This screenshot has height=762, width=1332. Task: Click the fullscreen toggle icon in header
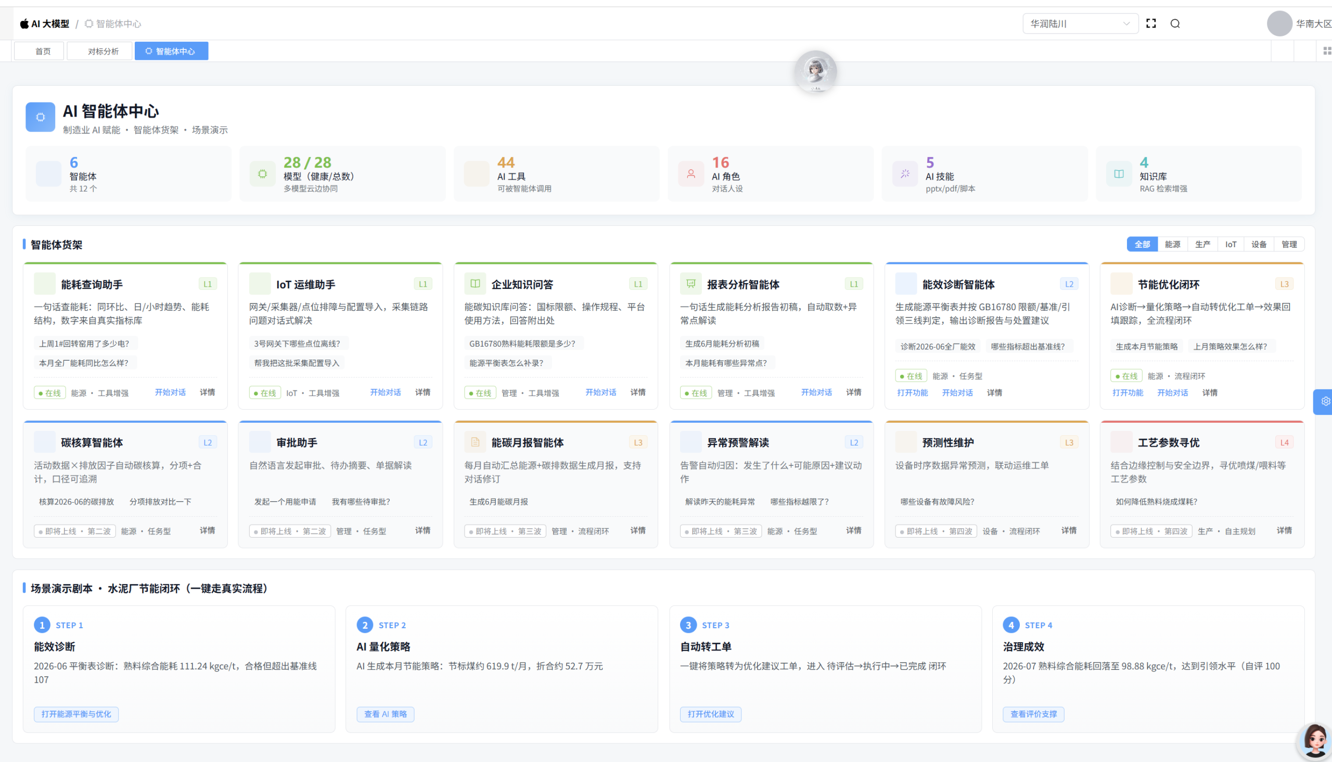[x=1150, y=23]
